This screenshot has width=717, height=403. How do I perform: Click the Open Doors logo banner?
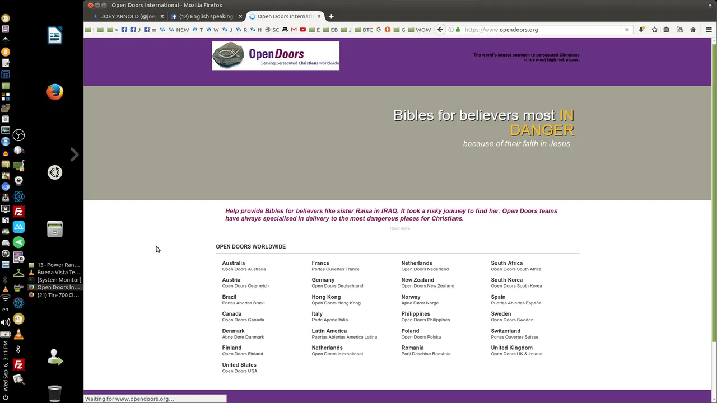(x=276, y=55)
